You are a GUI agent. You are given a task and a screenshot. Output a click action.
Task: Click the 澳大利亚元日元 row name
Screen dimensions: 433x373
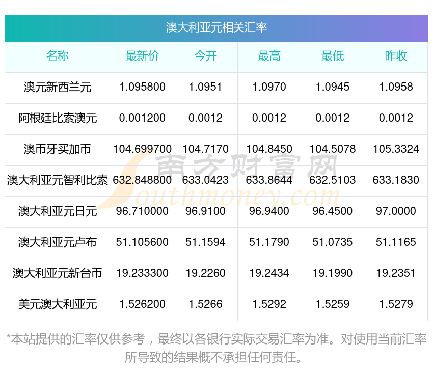[x=58, y=211]
